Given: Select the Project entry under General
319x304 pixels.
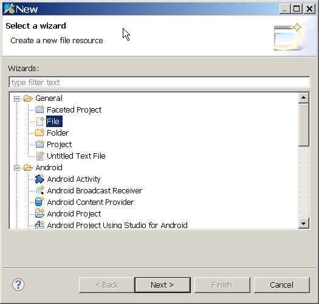Looking at the screenshot, I should [59, 144].
